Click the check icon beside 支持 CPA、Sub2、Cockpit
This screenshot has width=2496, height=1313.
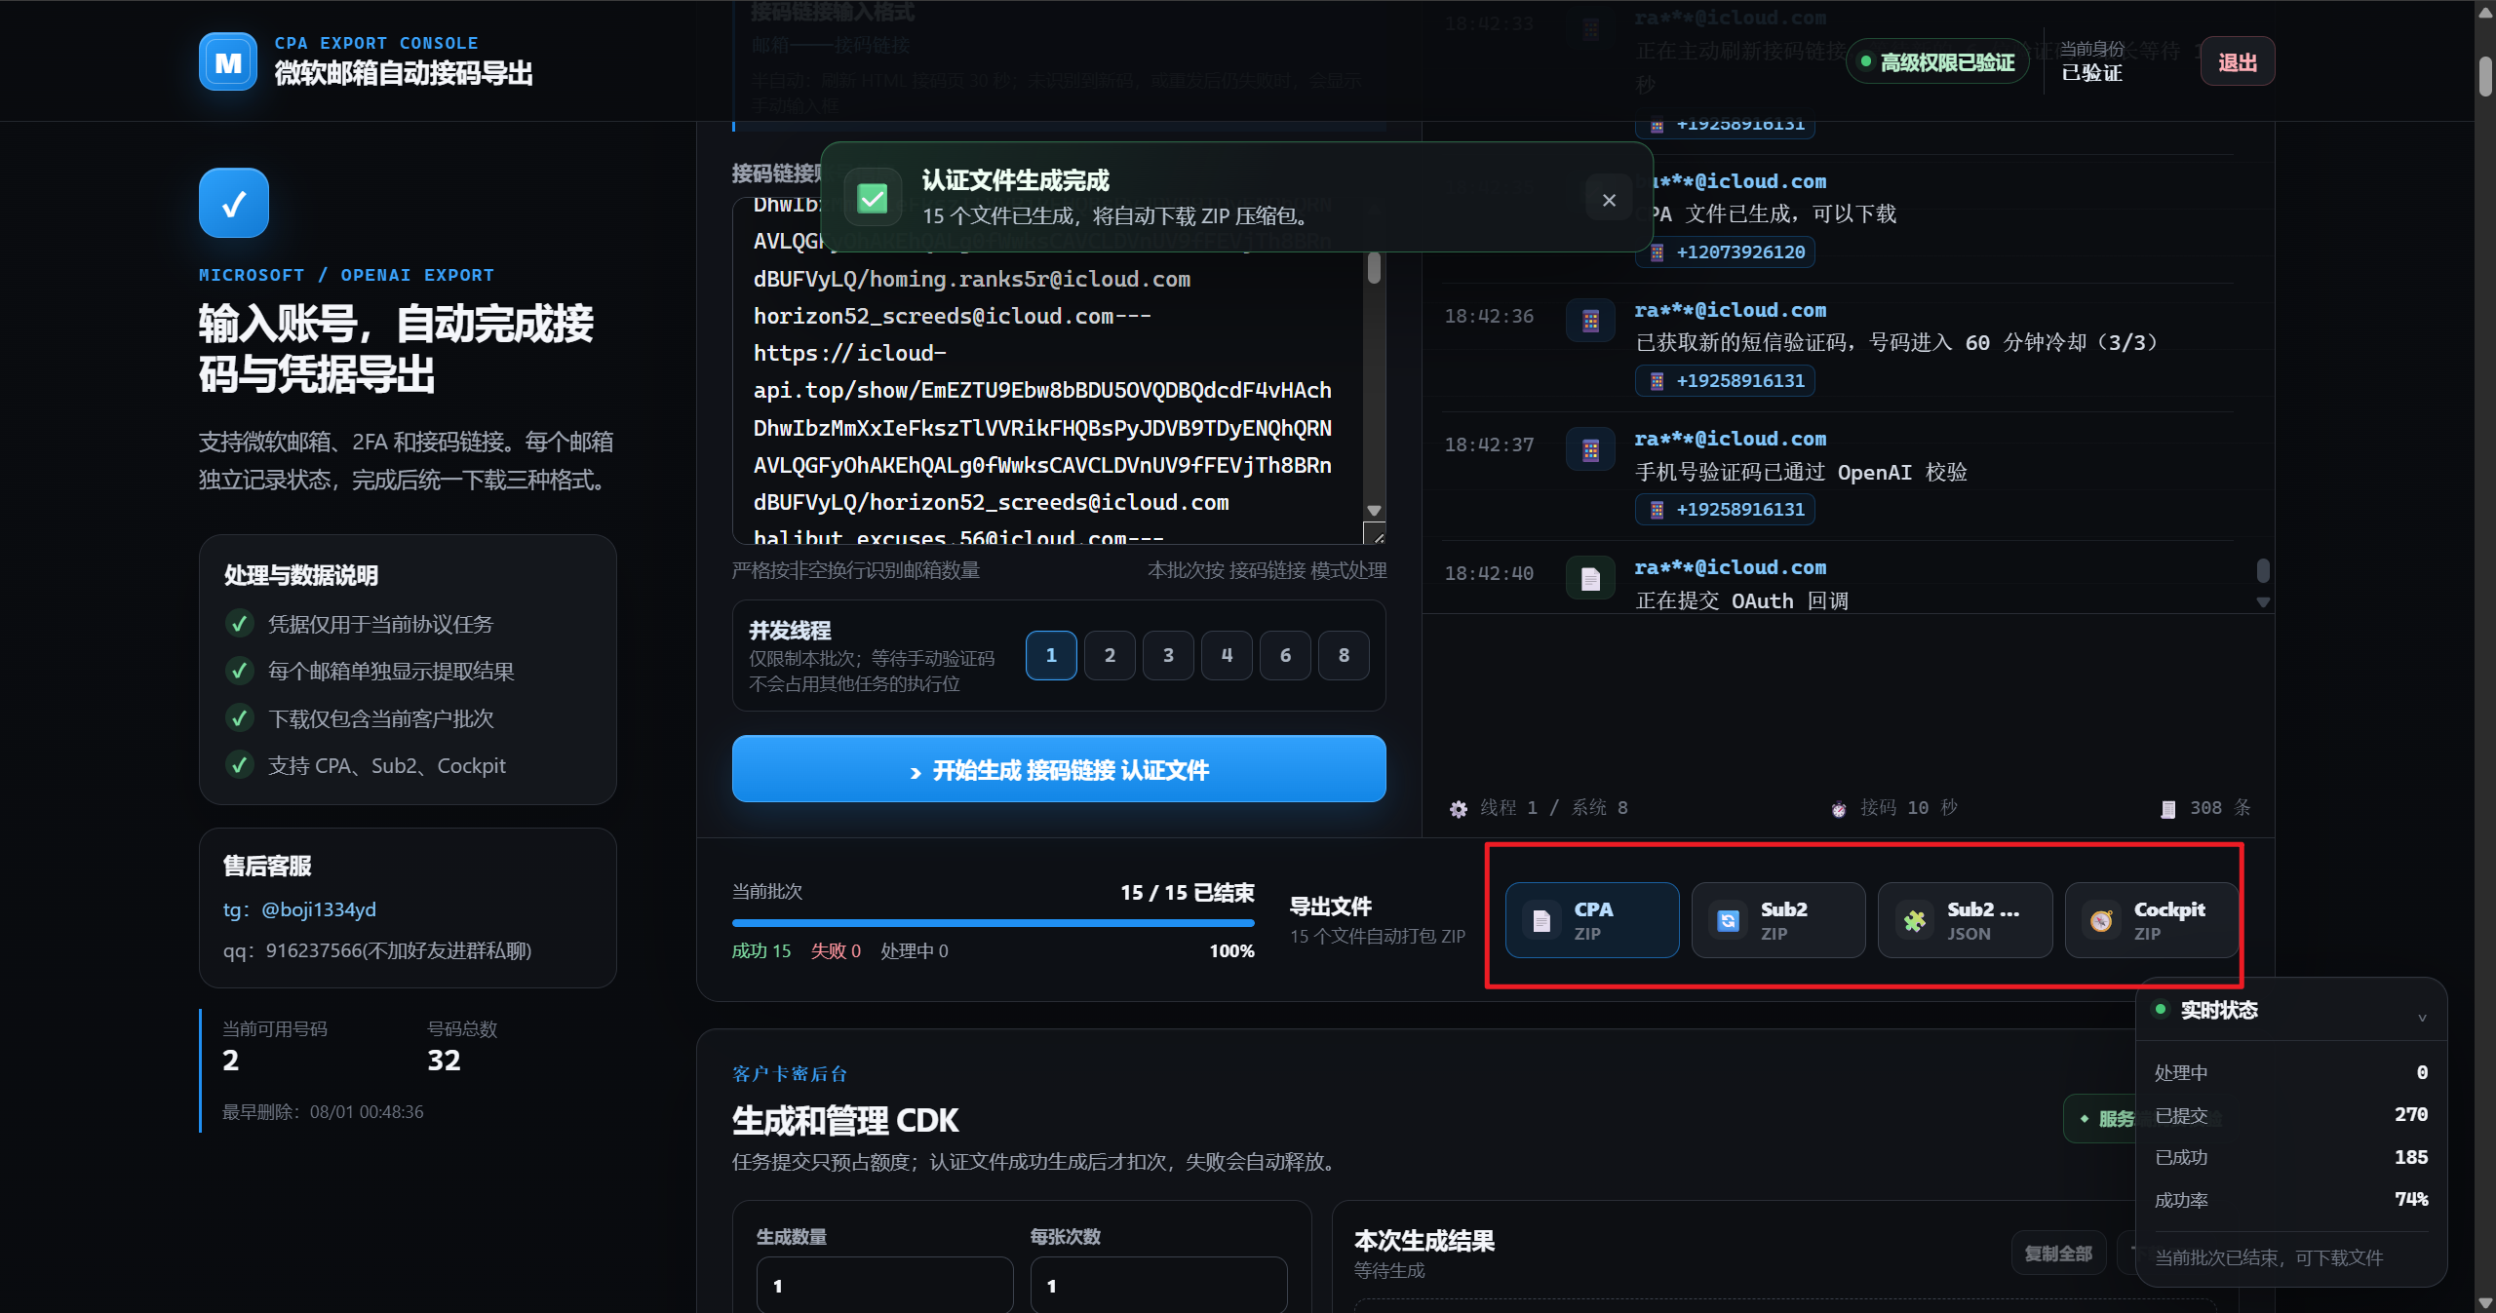coord(239,765)
